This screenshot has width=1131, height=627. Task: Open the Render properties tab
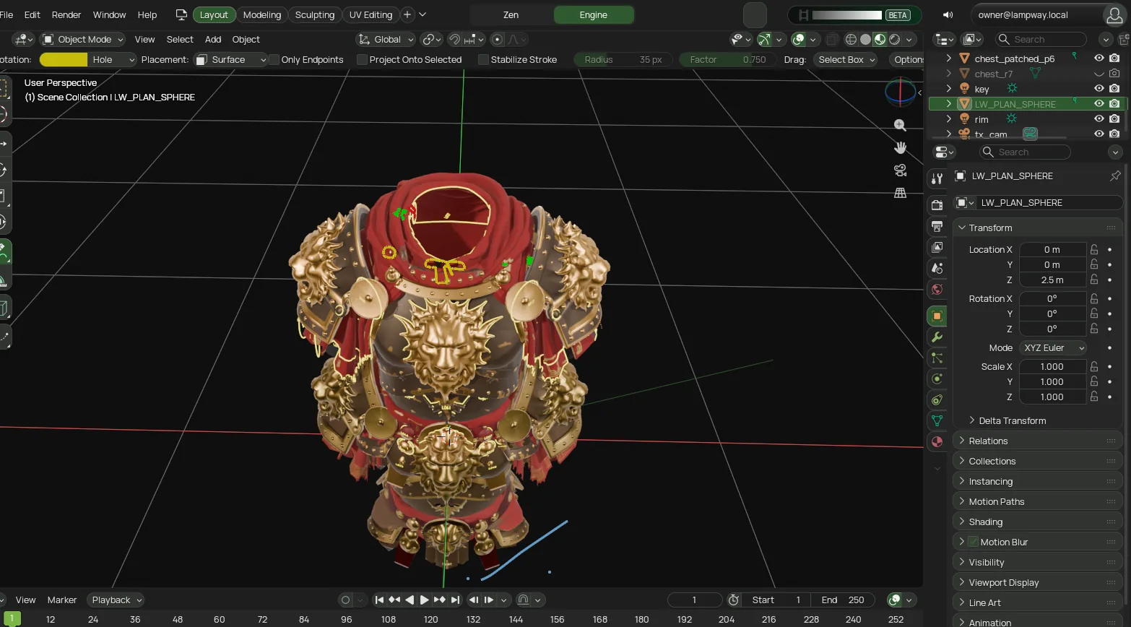pyautogui.click(x=937, y=205)
